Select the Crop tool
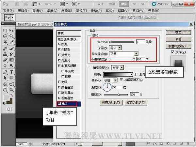This screenshot has width=196, height=147. click(x=5, y=42)
